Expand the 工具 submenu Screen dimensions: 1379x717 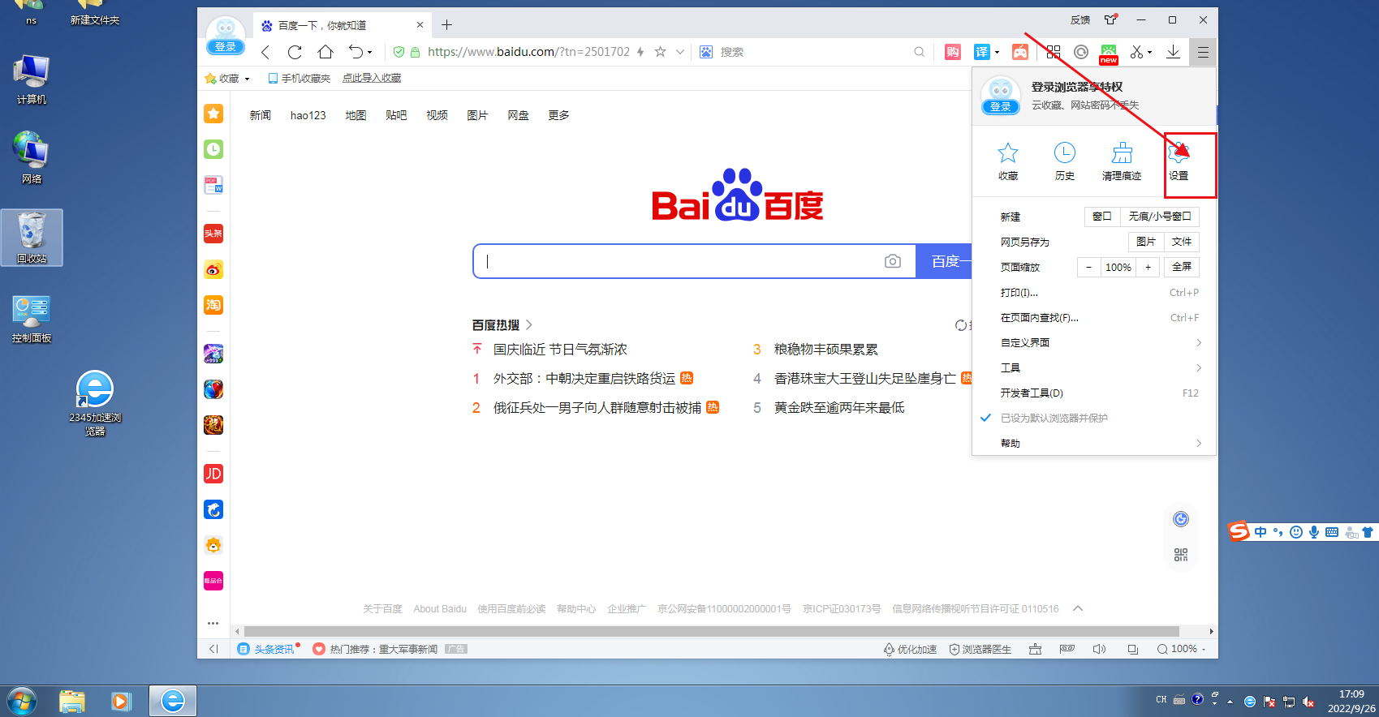pyautogui.click(x=1094, y=368)
